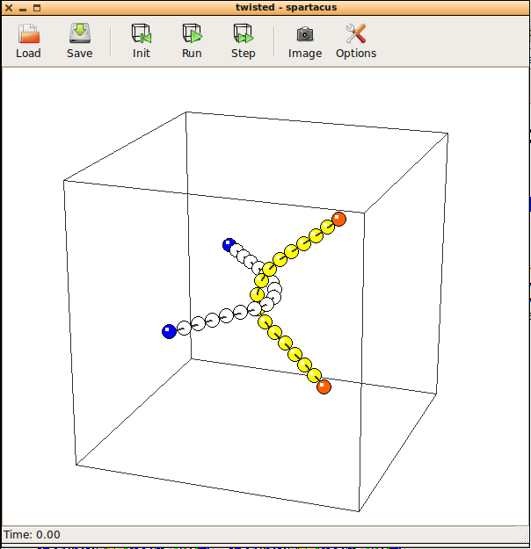Click the Time: 0.00 status text

point(32,535)
